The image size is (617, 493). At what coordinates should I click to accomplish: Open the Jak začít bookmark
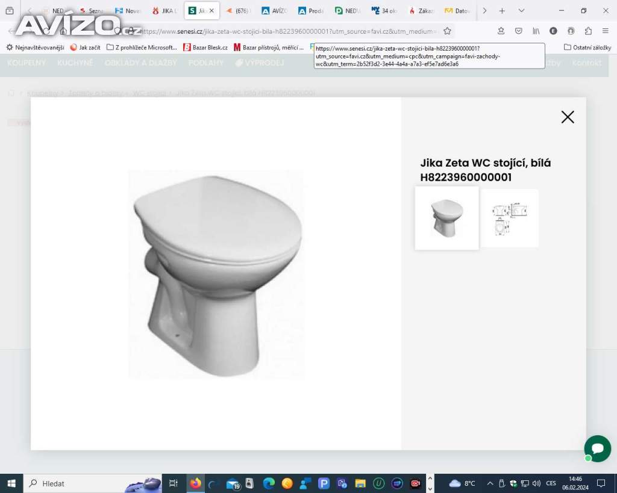[x=85, y=47]
